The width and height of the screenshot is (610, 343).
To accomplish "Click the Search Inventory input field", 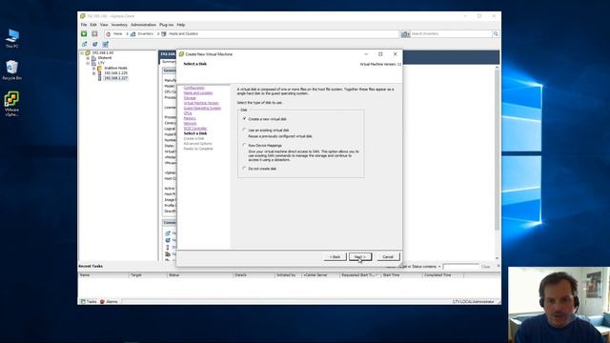I will pos(451,34).
